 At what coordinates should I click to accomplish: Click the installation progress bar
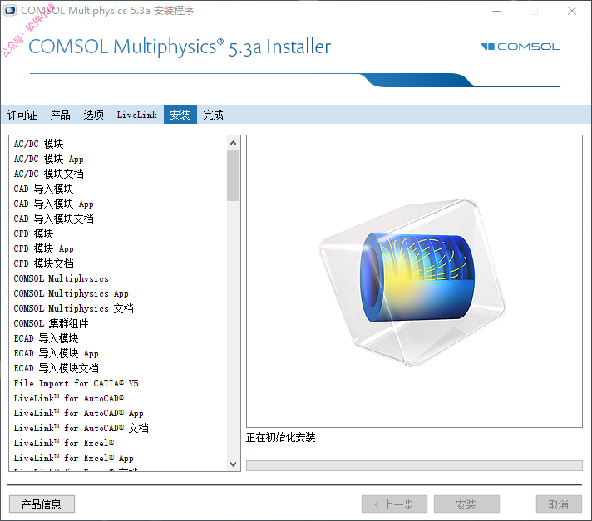tap(414, 465)
